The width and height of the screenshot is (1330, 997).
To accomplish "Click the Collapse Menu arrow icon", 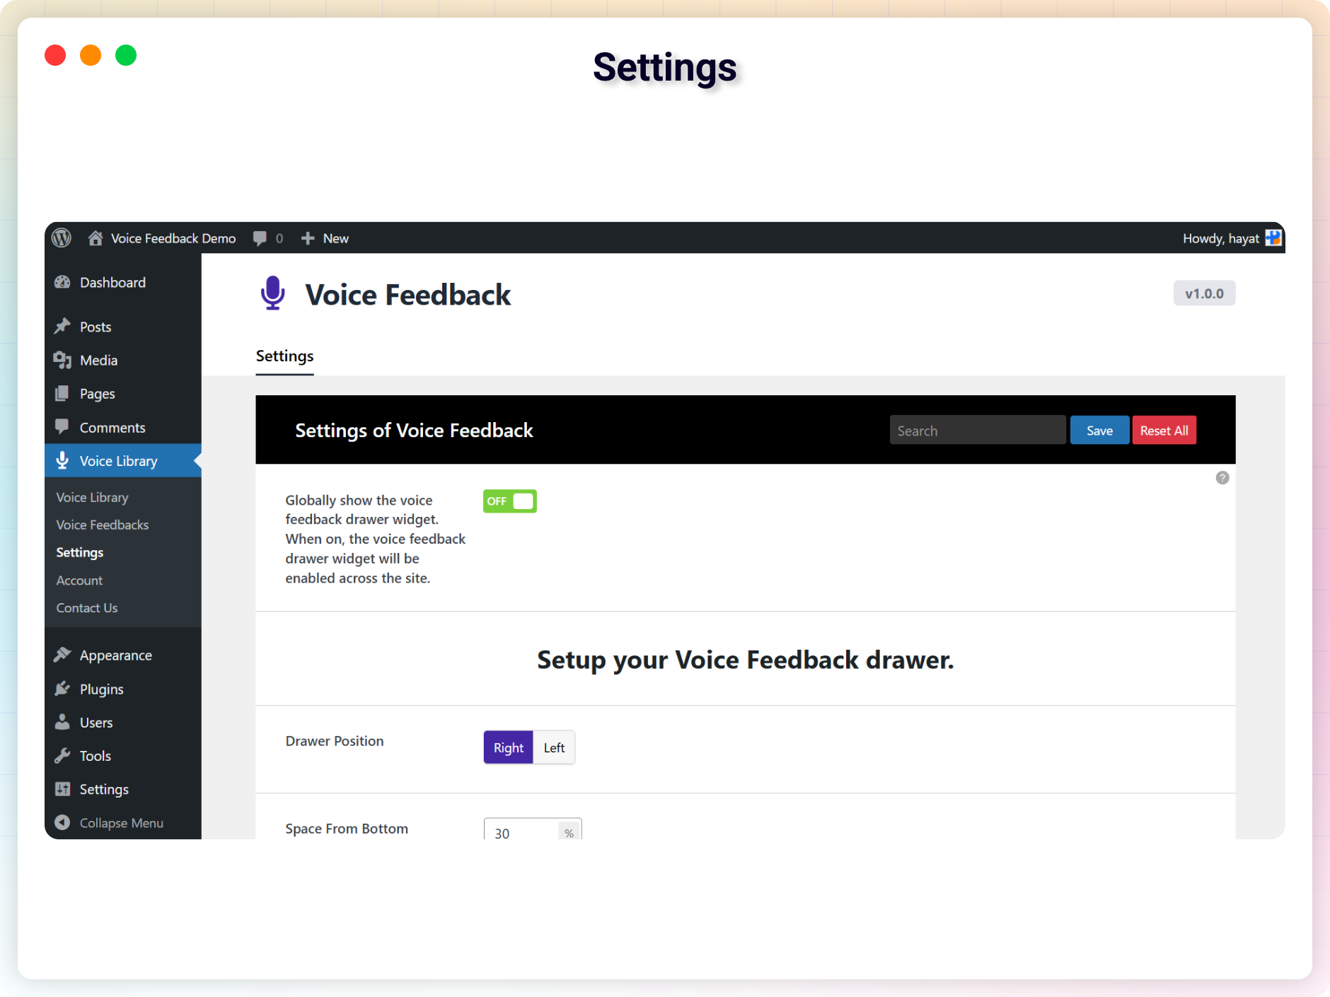I will tap(62, 822).
